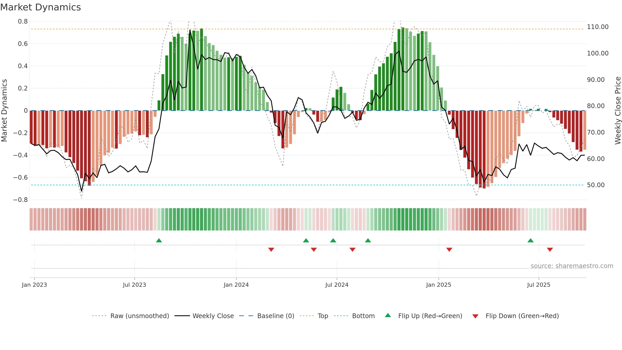Select the green flip-up triangle around September 2024

[368, 240]
